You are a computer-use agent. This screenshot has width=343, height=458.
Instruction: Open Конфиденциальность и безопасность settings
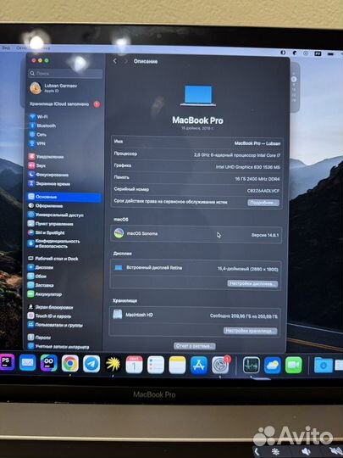pos(53,243)
